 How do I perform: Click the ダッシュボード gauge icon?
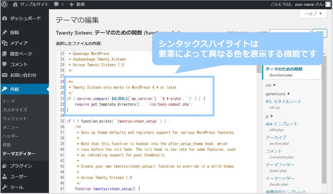pyautogui.click(x=5, y=19)
